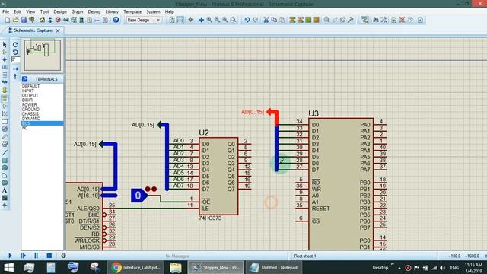Select the 2D text tool
This screenshot has height=274, width=487.
(x=5, y=190)
